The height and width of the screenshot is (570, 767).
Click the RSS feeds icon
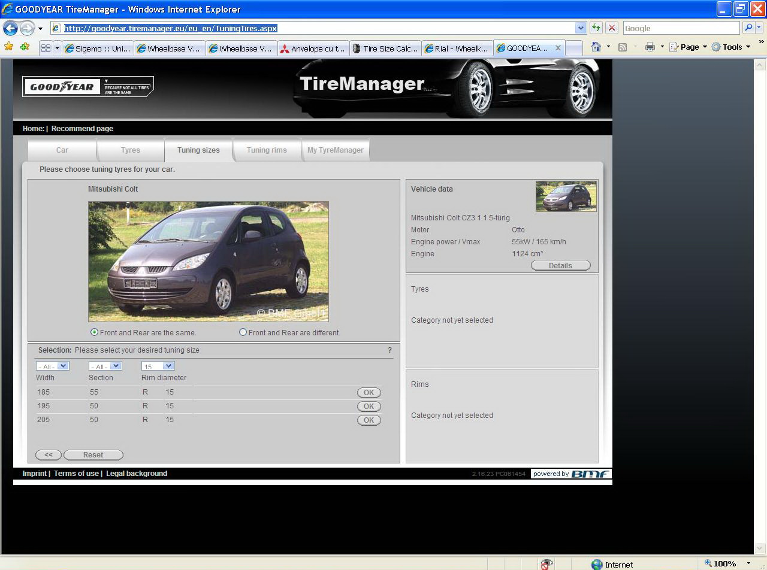[623, 47]
